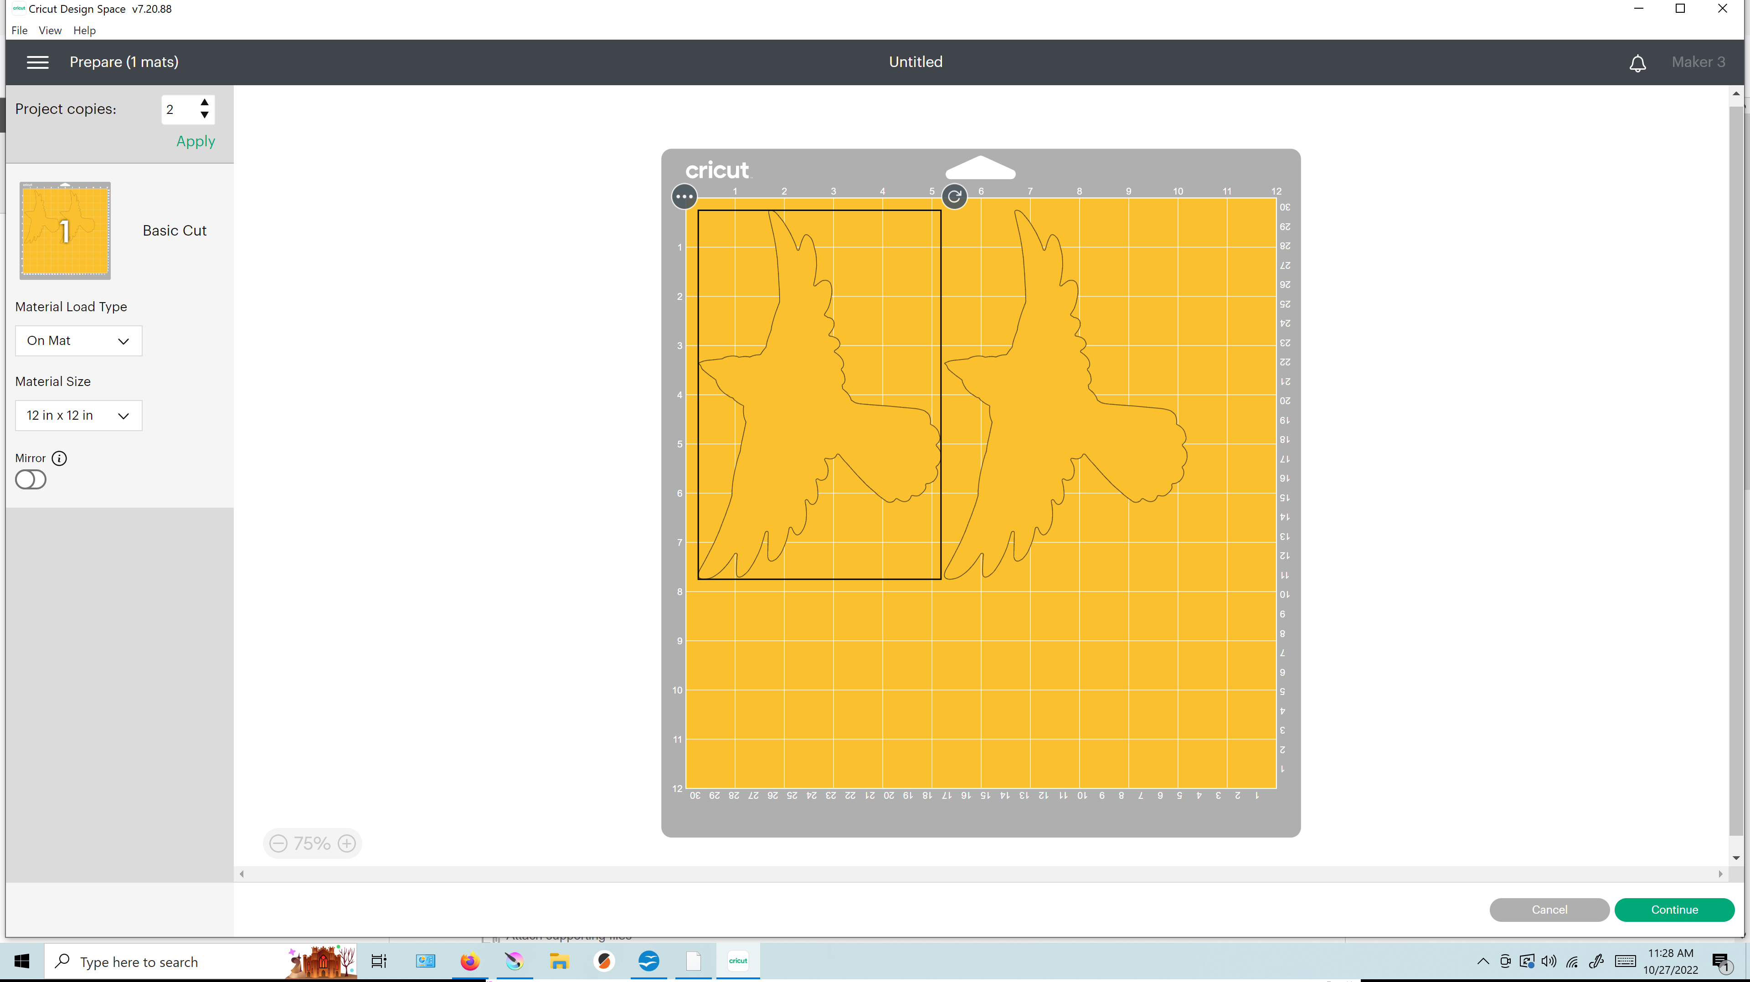
Task: Open the notifications bell
Action: pyautogui.click(x=1638, y=63)
